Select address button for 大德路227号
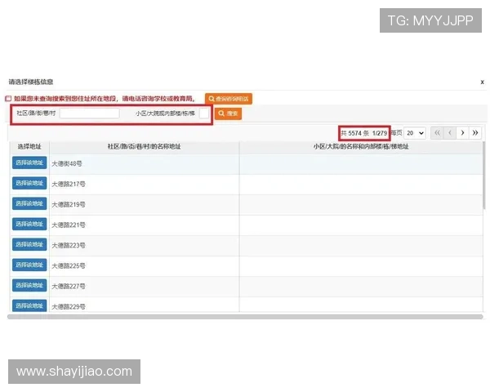The image size is (490, 392). coord(29,285)
